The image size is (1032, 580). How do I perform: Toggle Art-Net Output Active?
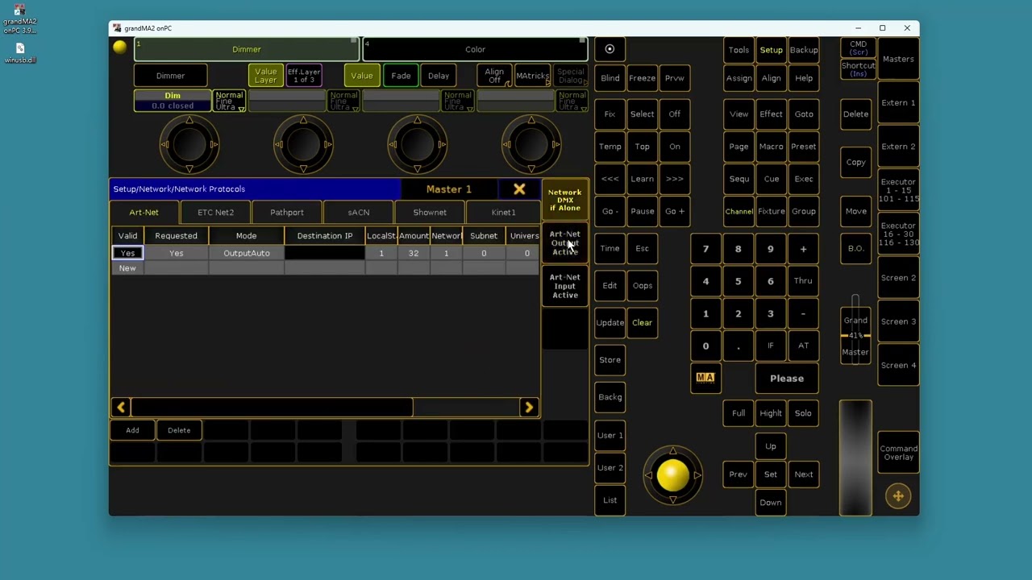tap(564, 242)
